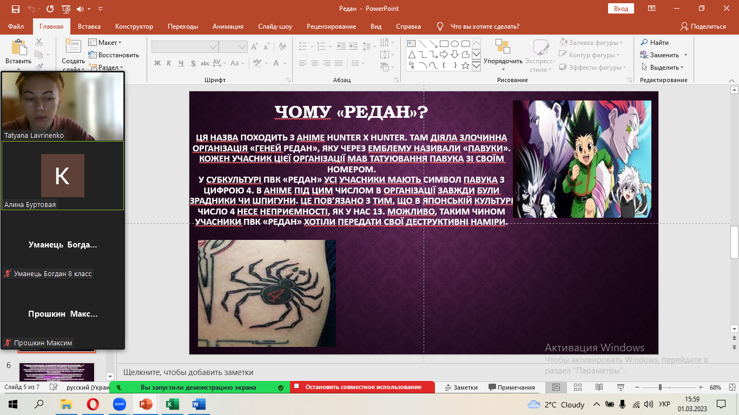Open the Select (Выделить) dropdown
Screen dimensions: 739x415
(663, 68)
